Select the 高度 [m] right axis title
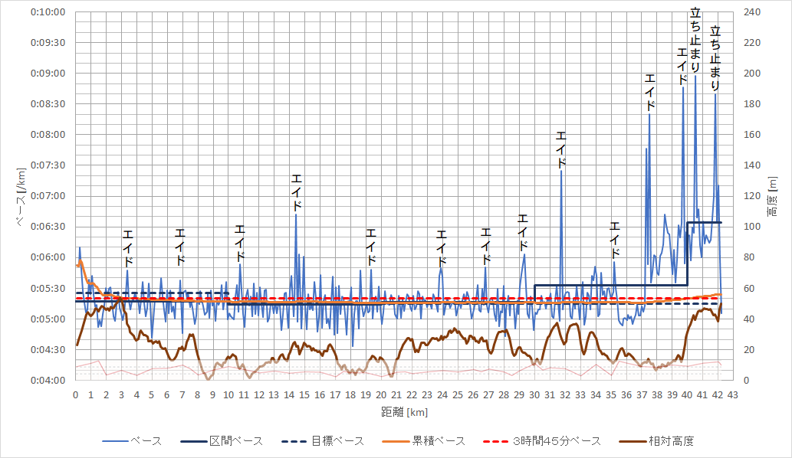This screenshot has height=458, width=792. click(772, 196)
